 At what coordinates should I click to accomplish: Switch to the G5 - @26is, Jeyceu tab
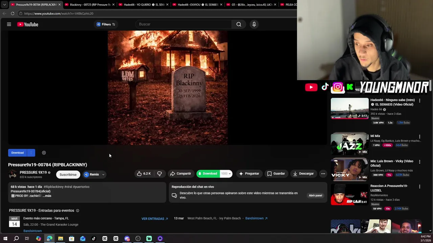(251, 5)
